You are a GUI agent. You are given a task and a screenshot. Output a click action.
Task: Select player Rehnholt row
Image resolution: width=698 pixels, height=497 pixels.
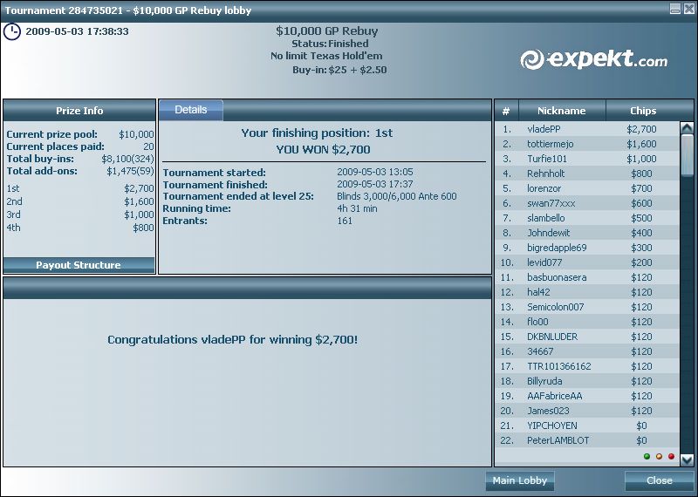pyautogui.click(x=587, y=174)
